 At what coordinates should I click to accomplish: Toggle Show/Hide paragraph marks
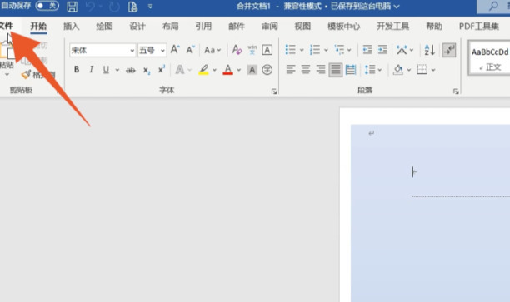coord(449,50)
